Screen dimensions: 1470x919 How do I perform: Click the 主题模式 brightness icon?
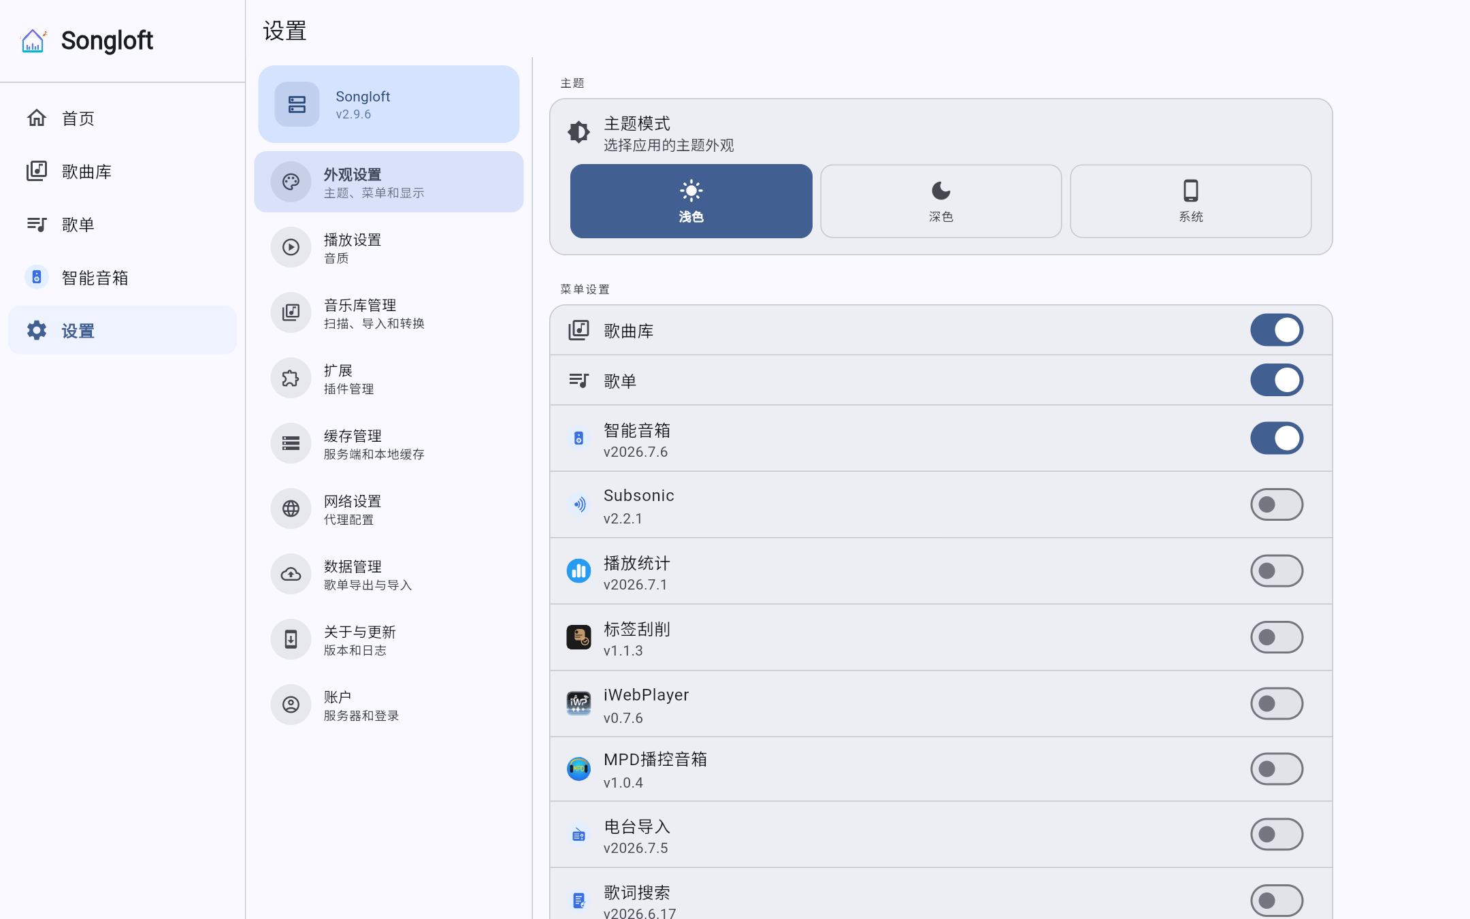(578, 131)
